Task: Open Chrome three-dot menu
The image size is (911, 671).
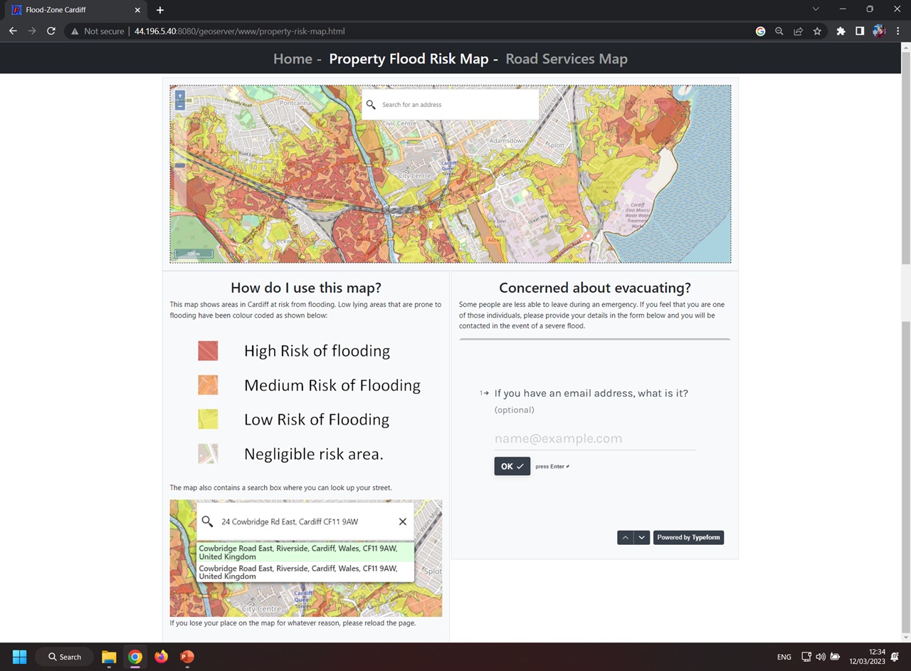Action: pyautogui.click(x=897, y=31)
